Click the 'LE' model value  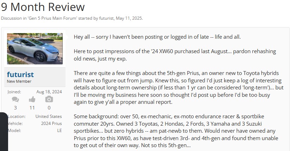[59, 131]
